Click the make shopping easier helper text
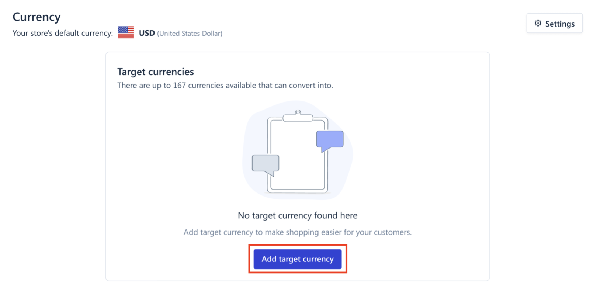The image size is (590, 302). (x=298, y=232)
